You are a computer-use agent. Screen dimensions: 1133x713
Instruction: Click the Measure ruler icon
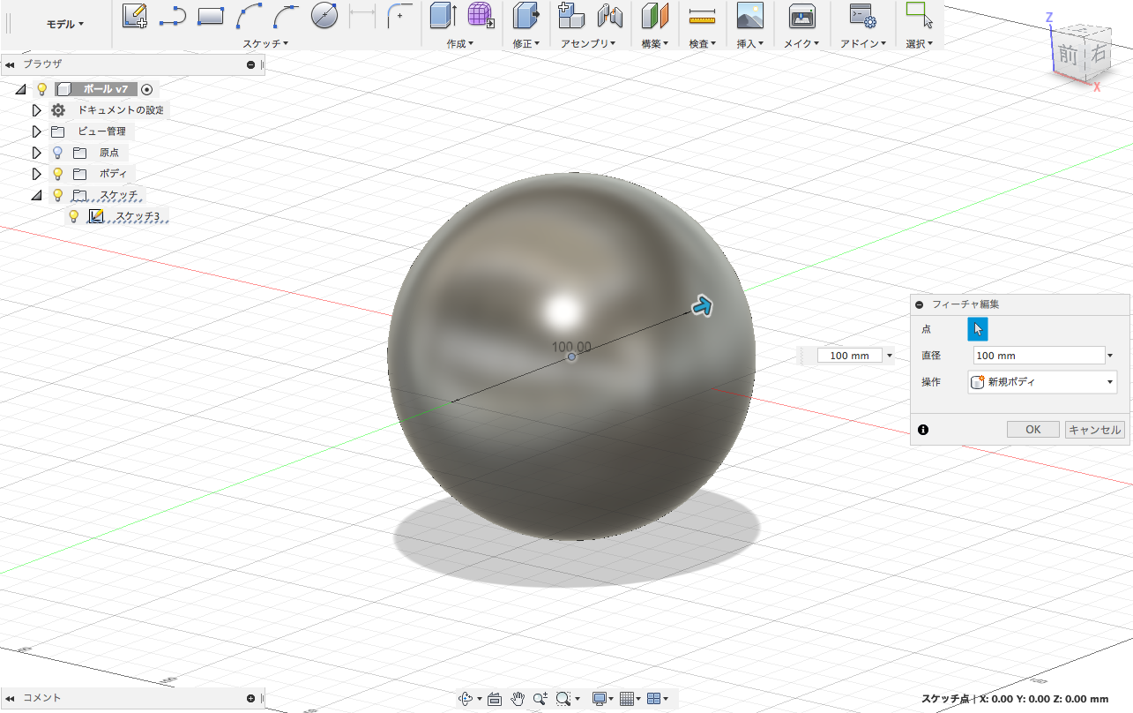click(x=702, y=15)
